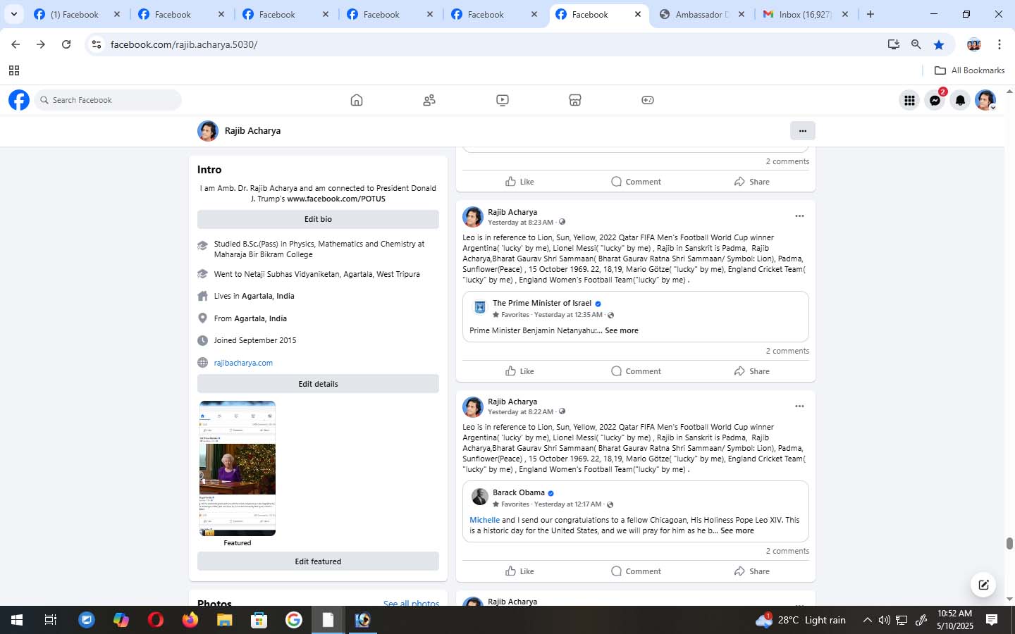Open File Explorer from taskbar

225,620
